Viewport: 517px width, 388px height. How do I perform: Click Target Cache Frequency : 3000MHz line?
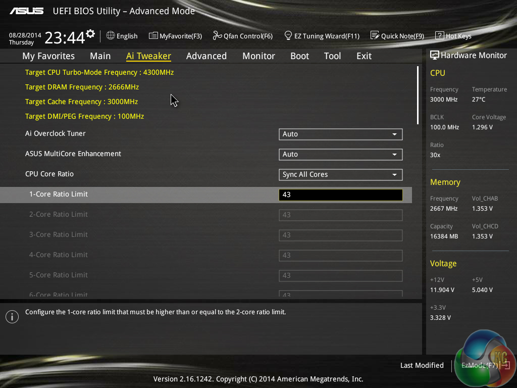point(81,102)
